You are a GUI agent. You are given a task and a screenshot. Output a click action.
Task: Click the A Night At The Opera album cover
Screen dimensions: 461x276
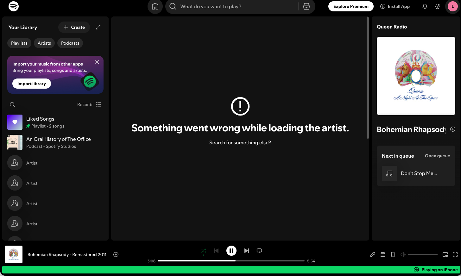click(x=416, y=76)
